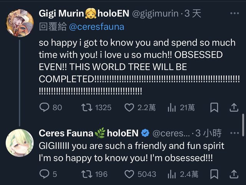
Task: Like Gigi Murin's tweet
Action: (x=129, y=108)
